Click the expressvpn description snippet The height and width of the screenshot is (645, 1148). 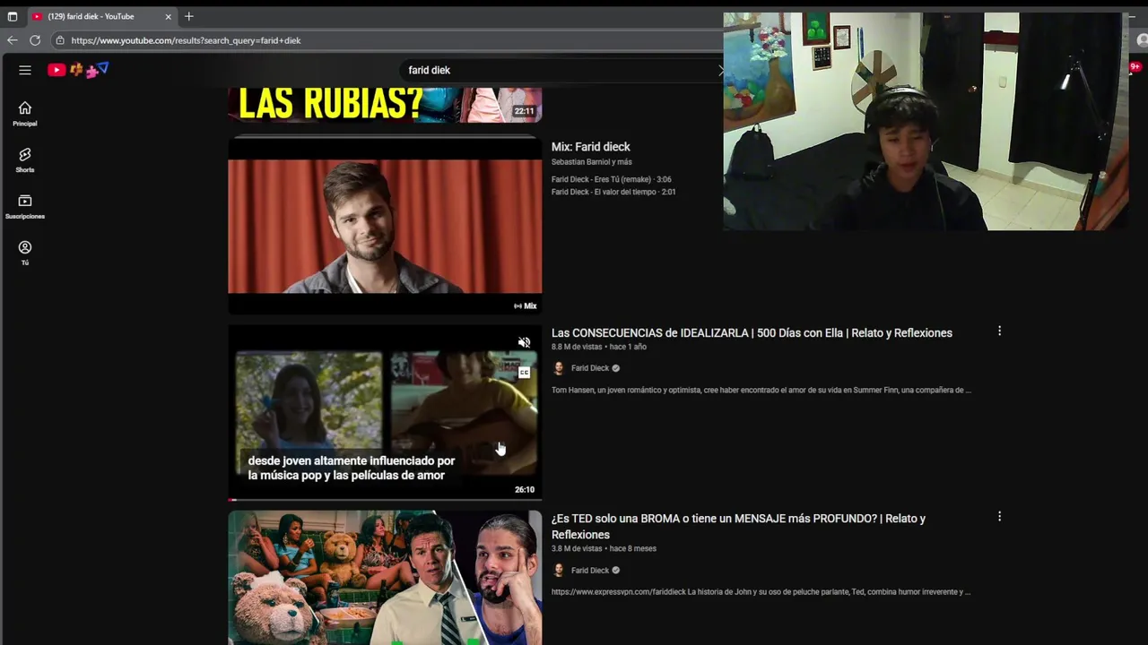tap(761, 591)
